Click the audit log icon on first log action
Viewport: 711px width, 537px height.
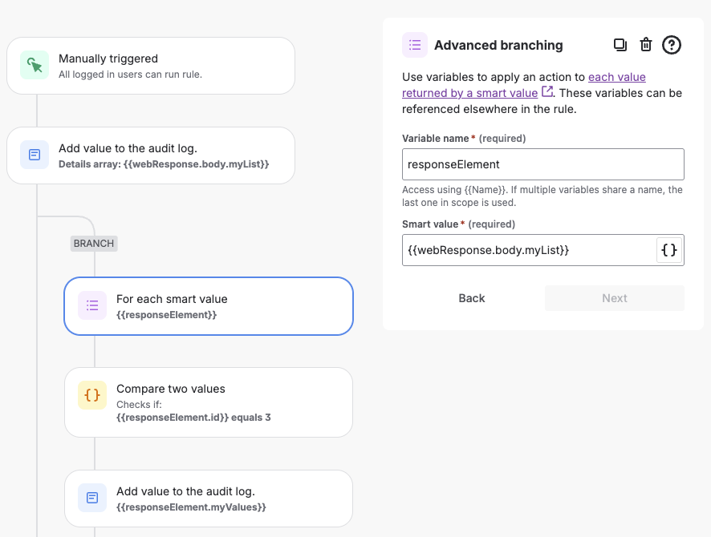click(34, 155)
